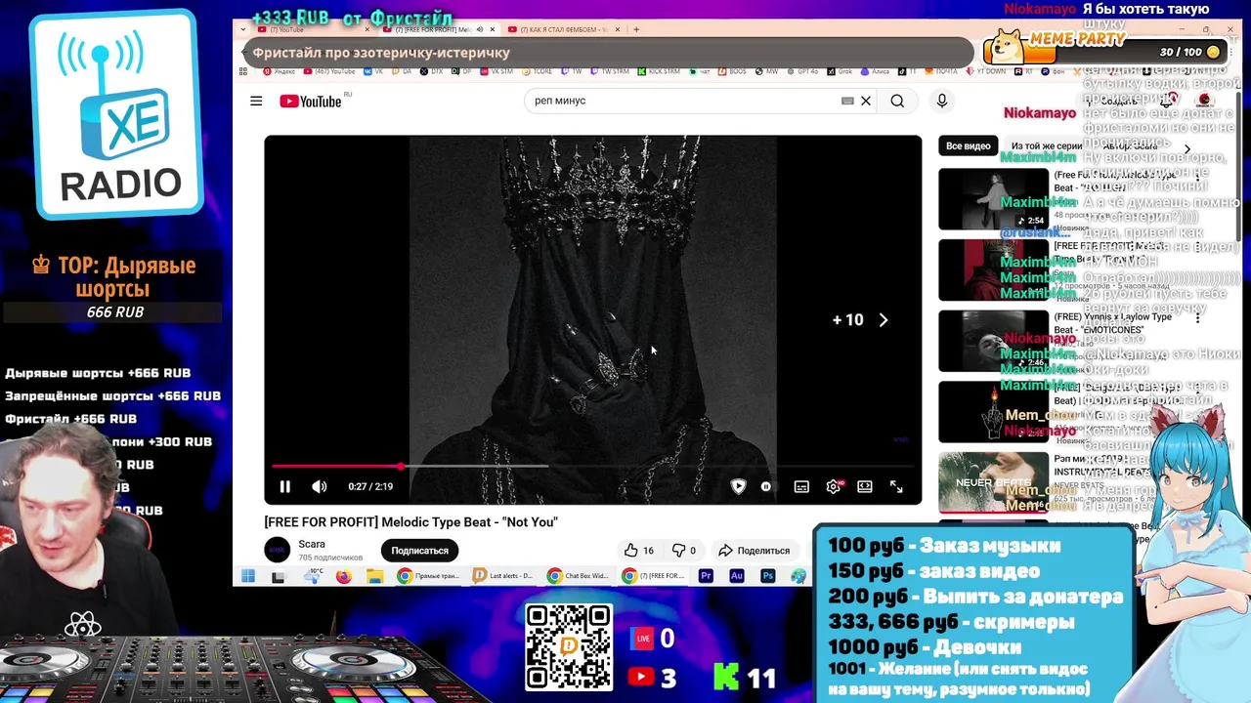Open Adobe Photoshop from taskbar

[x=768, y=576]
